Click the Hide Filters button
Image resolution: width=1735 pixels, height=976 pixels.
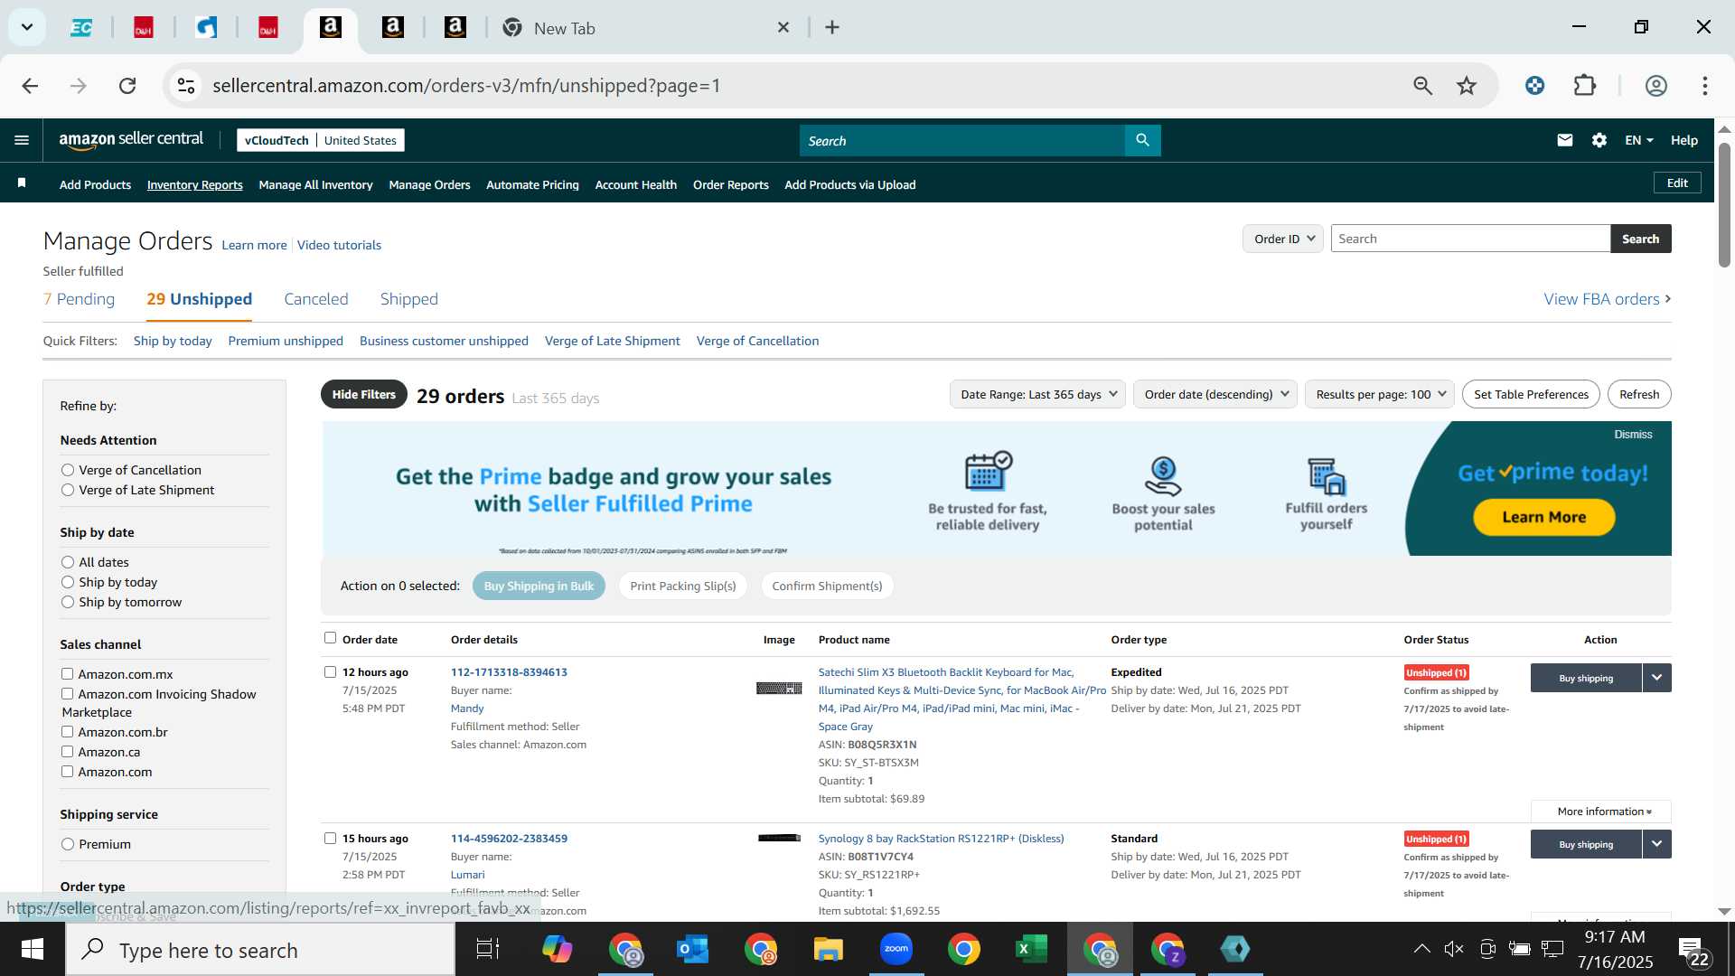point(364,394)
